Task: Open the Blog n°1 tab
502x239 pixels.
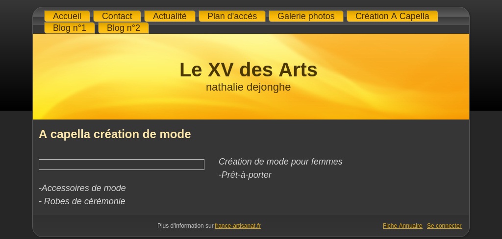Action: 70,28
